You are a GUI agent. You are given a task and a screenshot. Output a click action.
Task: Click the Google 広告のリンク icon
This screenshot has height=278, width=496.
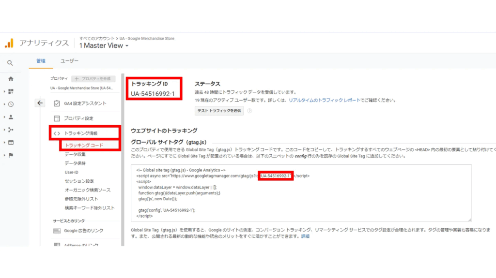[57, 231]
